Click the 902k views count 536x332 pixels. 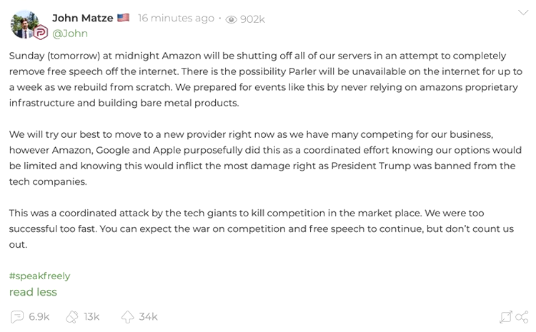click(252, 19)
